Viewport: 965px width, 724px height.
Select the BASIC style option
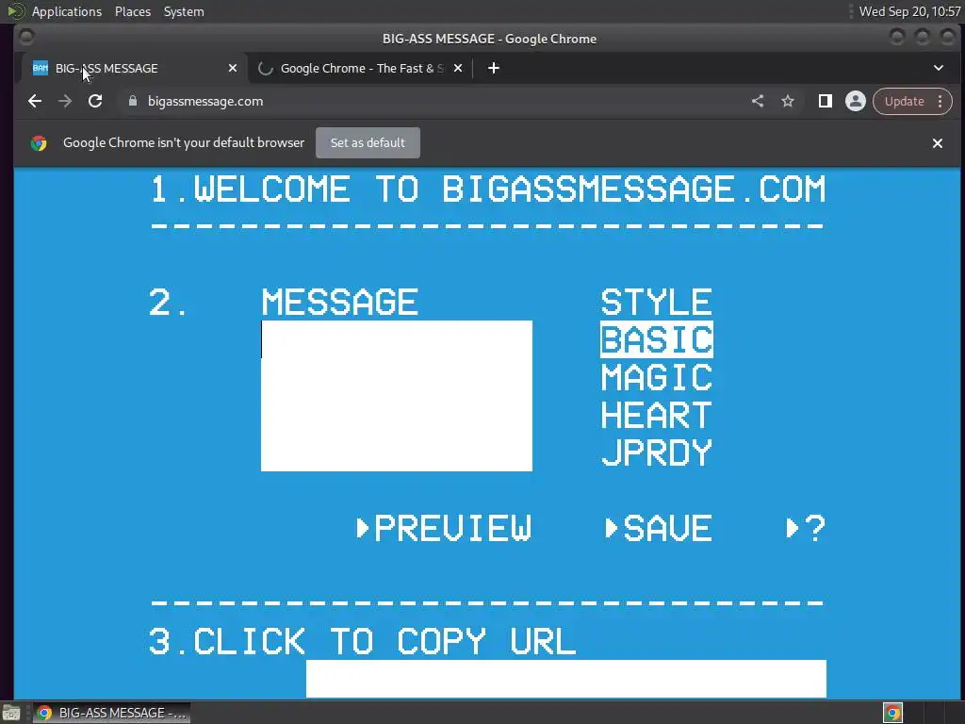point(657,339)
